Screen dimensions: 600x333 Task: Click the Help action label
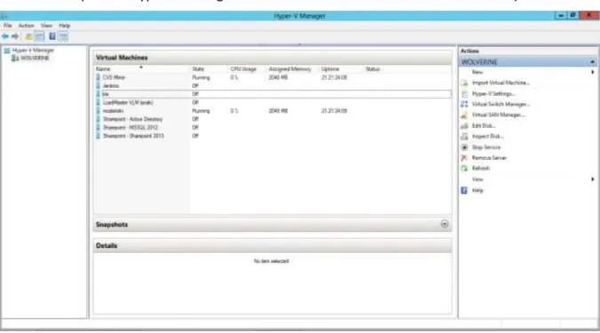pos(477,190)
